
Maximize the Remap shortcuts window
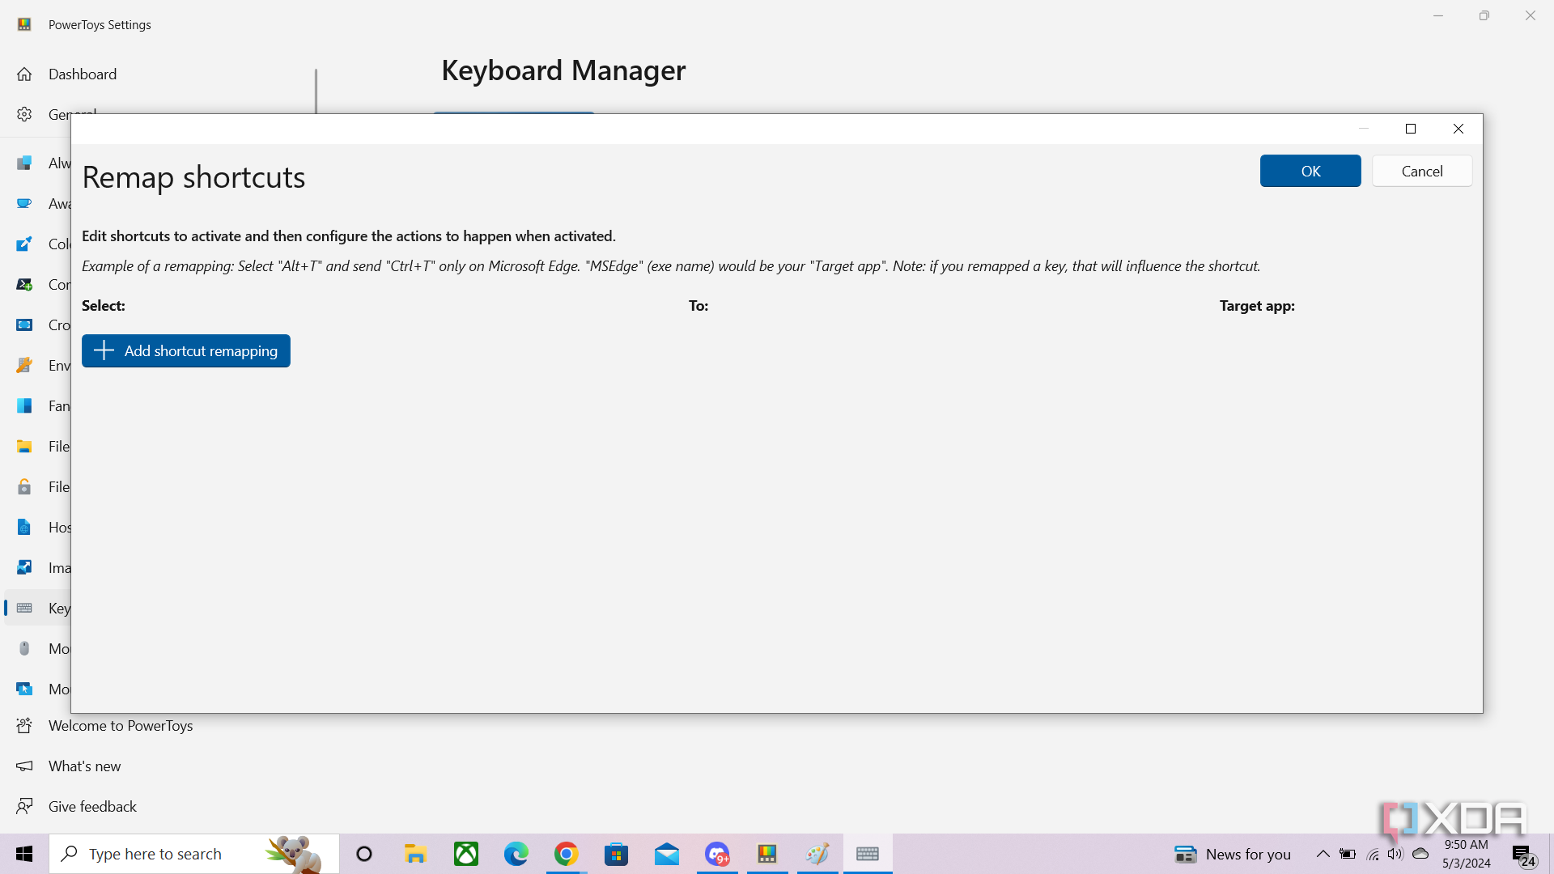coord(1411,129)
